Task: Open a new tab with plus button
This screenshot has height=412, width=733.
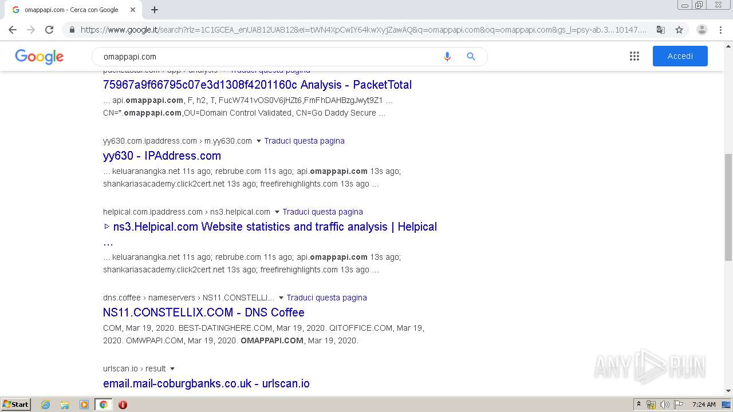Action: point(155,10)
